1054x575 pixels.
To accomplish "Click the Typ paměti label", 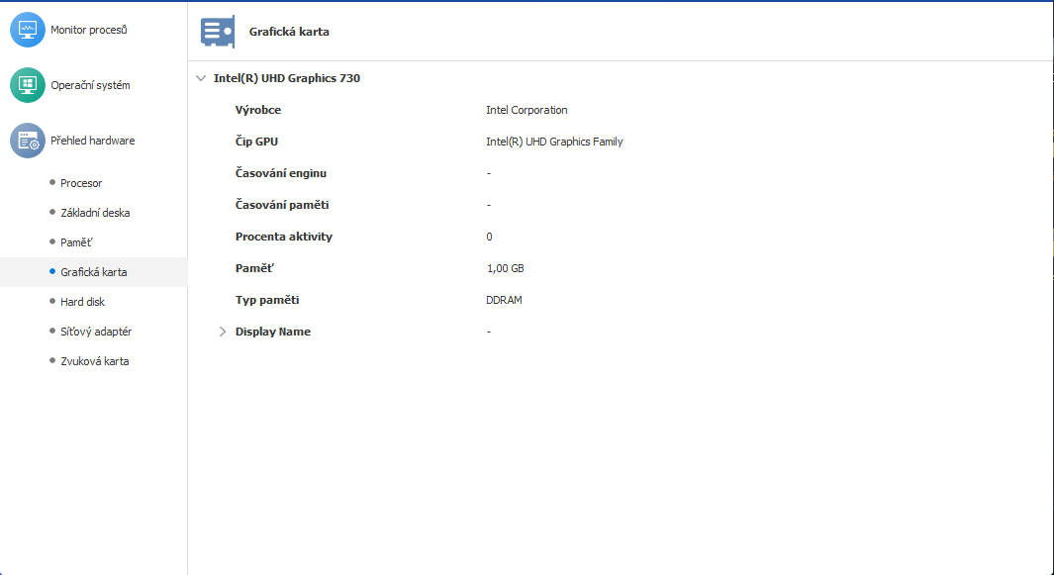I will 267,300.
